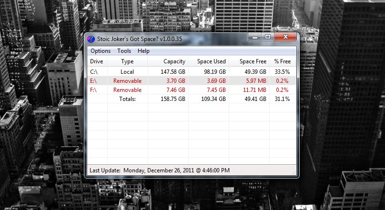The width and height of the screenshot is (385, 210).
Task: Click the 31.1% total free value
Action: 282,99
